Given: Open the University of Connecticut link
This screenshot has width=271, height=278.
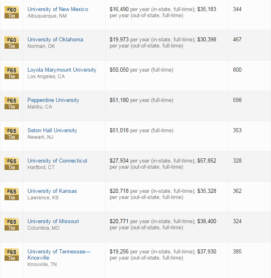Looking at the screenshot, I should click(x=57, y=161).
